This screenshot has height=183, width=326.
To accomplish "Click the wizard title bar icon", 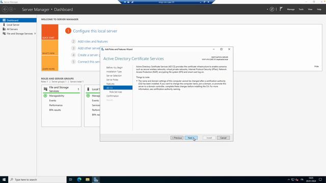I will click(x=102, y=49).
